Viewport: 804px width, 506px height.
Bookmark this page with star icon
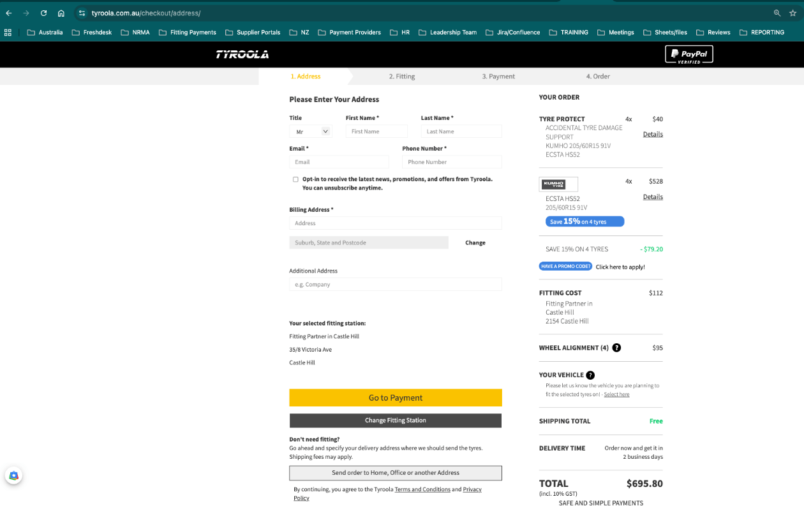click(x=793, y=13)
